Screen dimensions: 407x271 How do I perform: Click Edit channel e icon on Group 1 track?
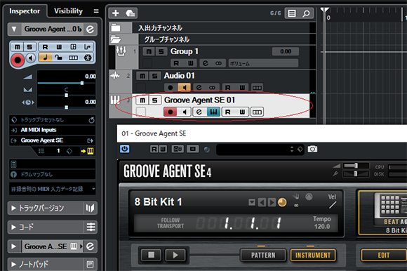tap(206, 63)
